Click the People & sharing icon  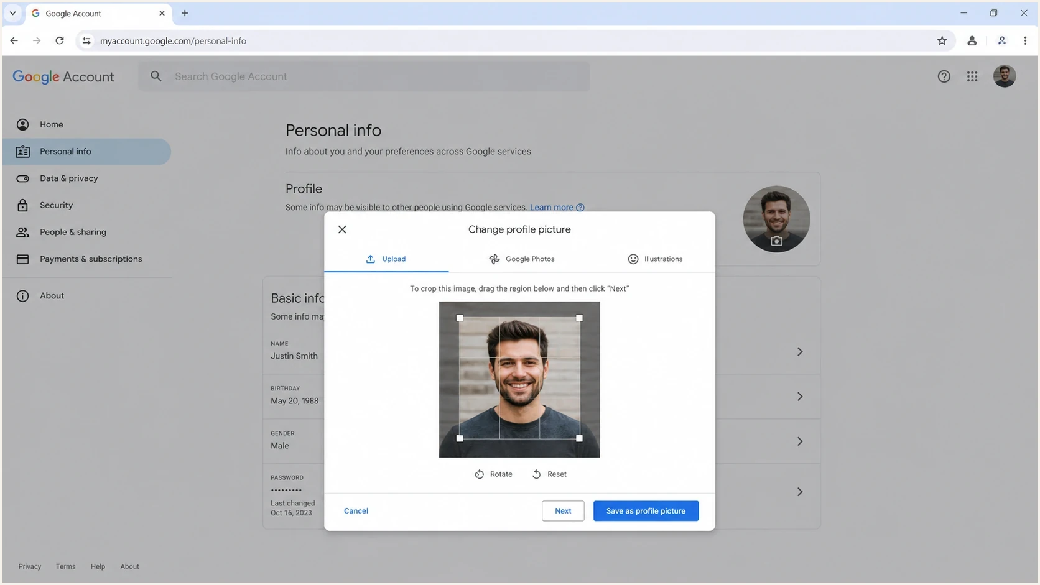pyautogui.click(x=22, y=232)
